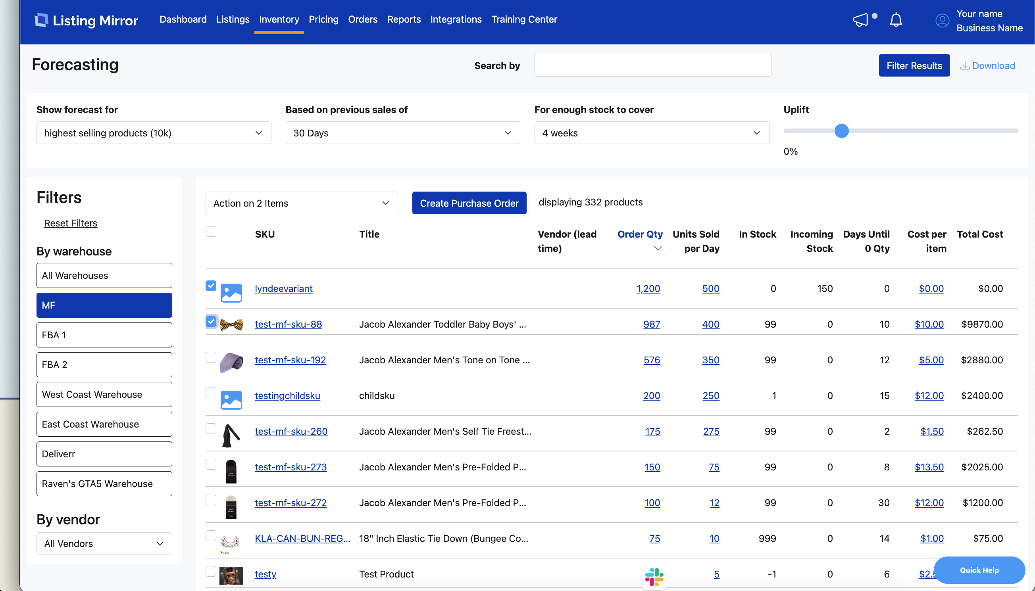This screenshot has width=1035, height=591.
Task: Click placeholder image icon for lyndeevariant
Action: click(x=231, y=293)
